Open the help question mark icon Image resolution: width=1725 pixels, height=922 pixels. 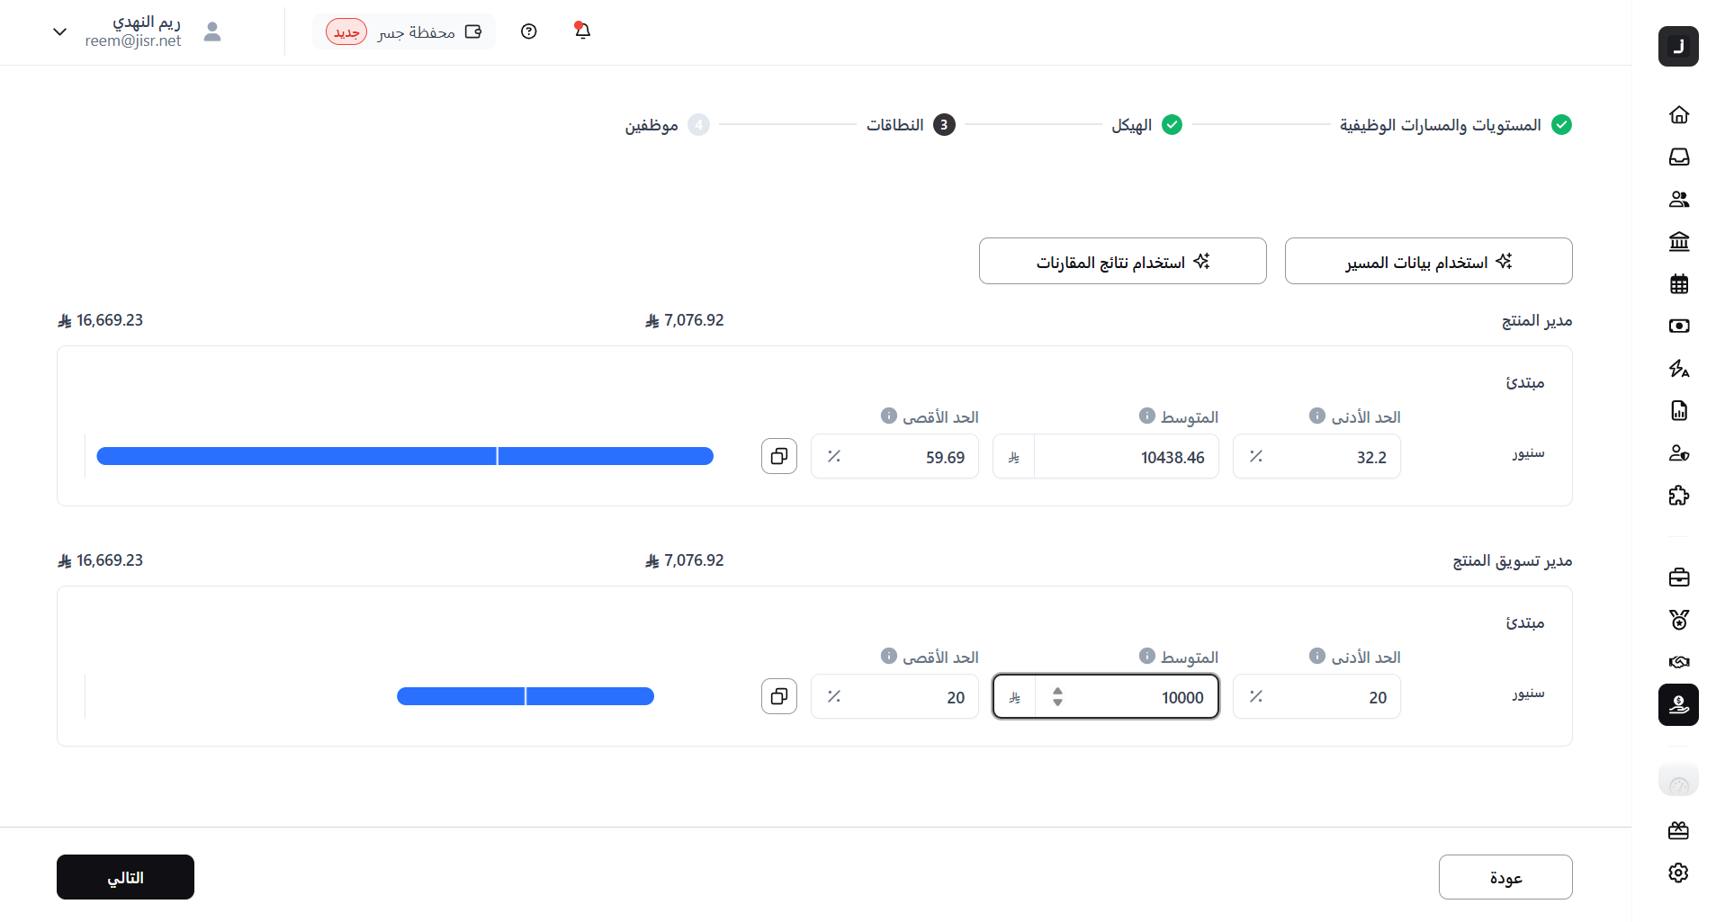pos(529,31)
